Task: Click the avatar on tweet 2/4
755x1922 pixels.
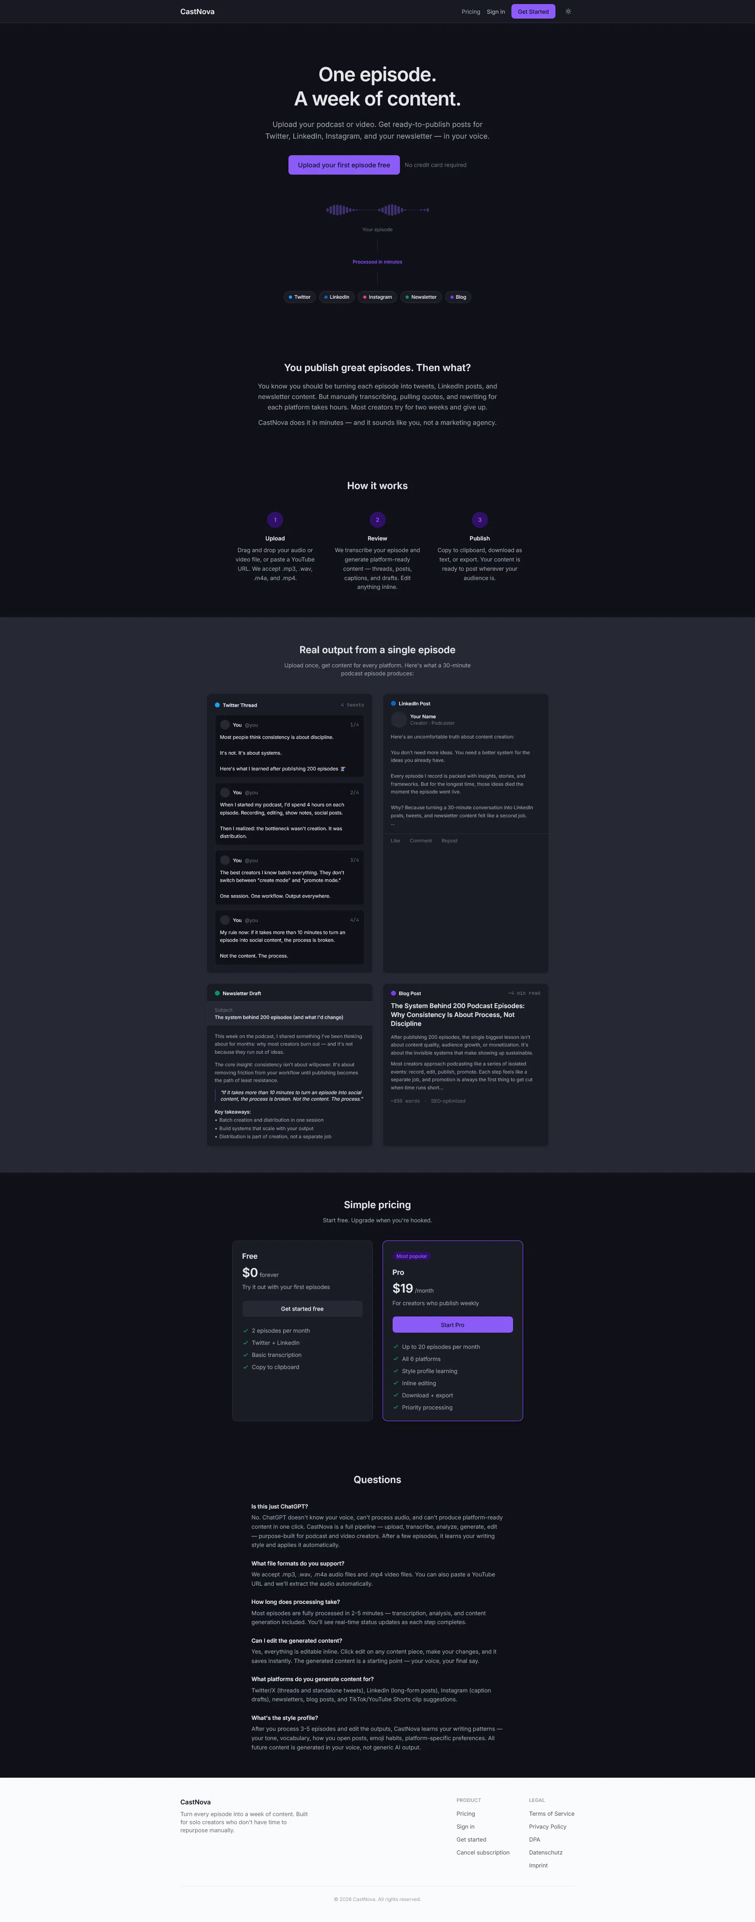Action: 225,792
